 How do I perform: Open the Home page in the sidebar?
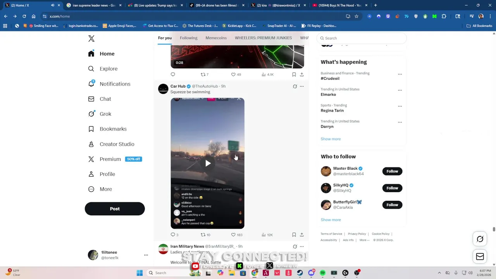coord(101,53)
